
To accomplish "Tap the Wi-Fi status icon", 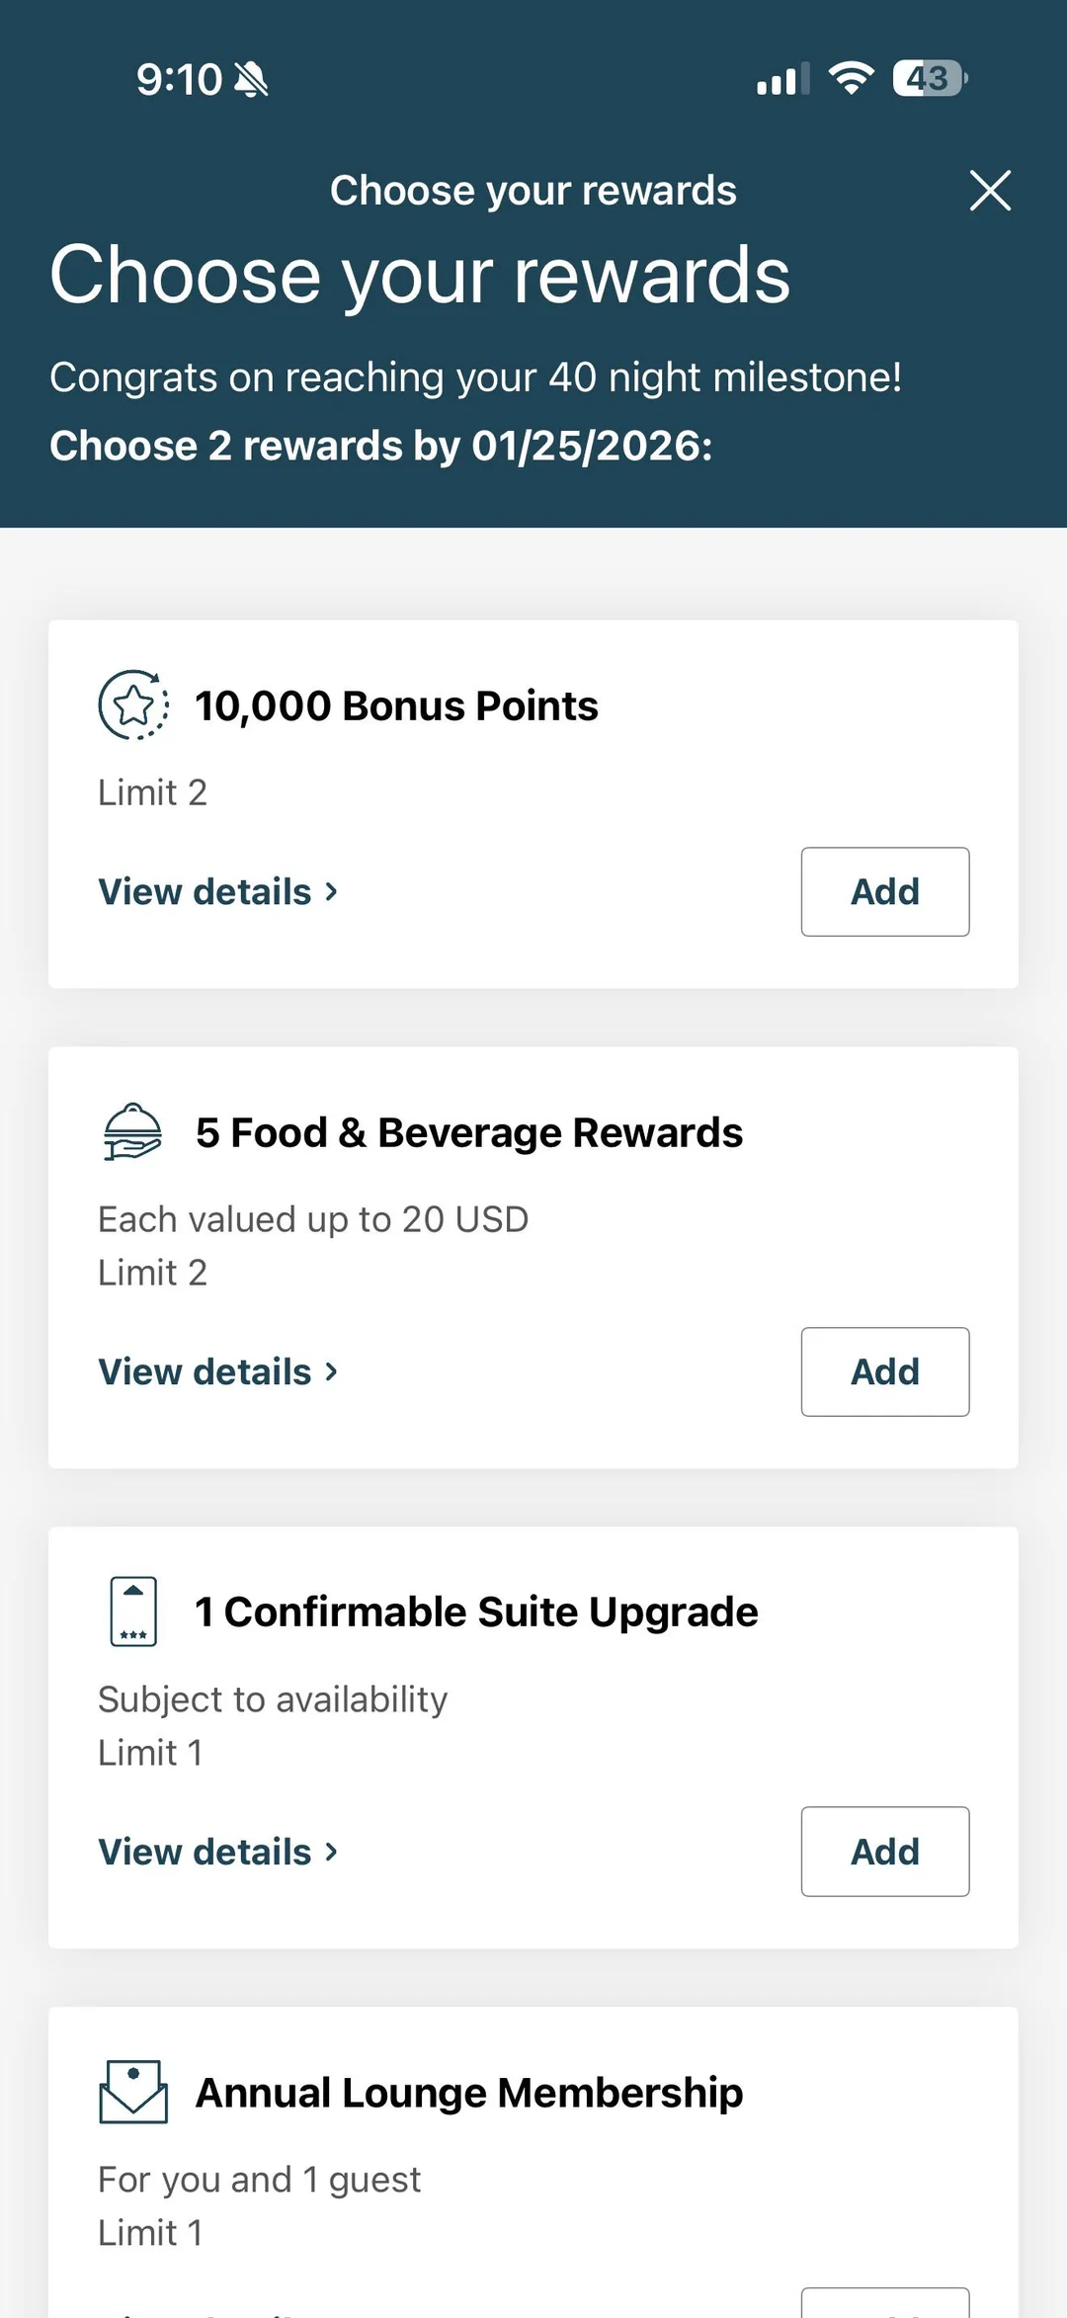I will pos(852,78).
